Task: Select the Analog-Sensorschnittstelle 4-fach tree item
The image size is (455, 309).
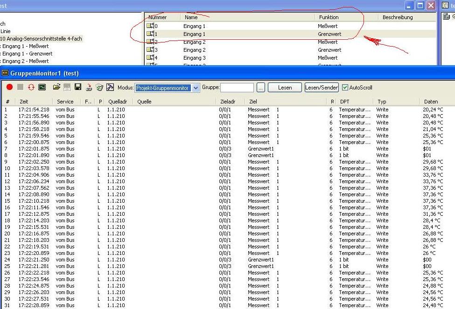Action: (41, 39)
